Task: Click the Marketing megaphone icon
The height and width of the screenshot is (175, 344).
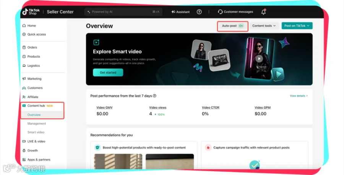Action: [x=24, y=79]
